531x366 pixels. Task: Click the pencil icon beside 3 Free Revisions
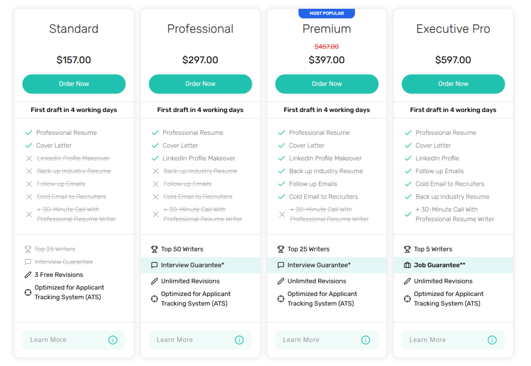pyautogui.click(x=28, y=275)
